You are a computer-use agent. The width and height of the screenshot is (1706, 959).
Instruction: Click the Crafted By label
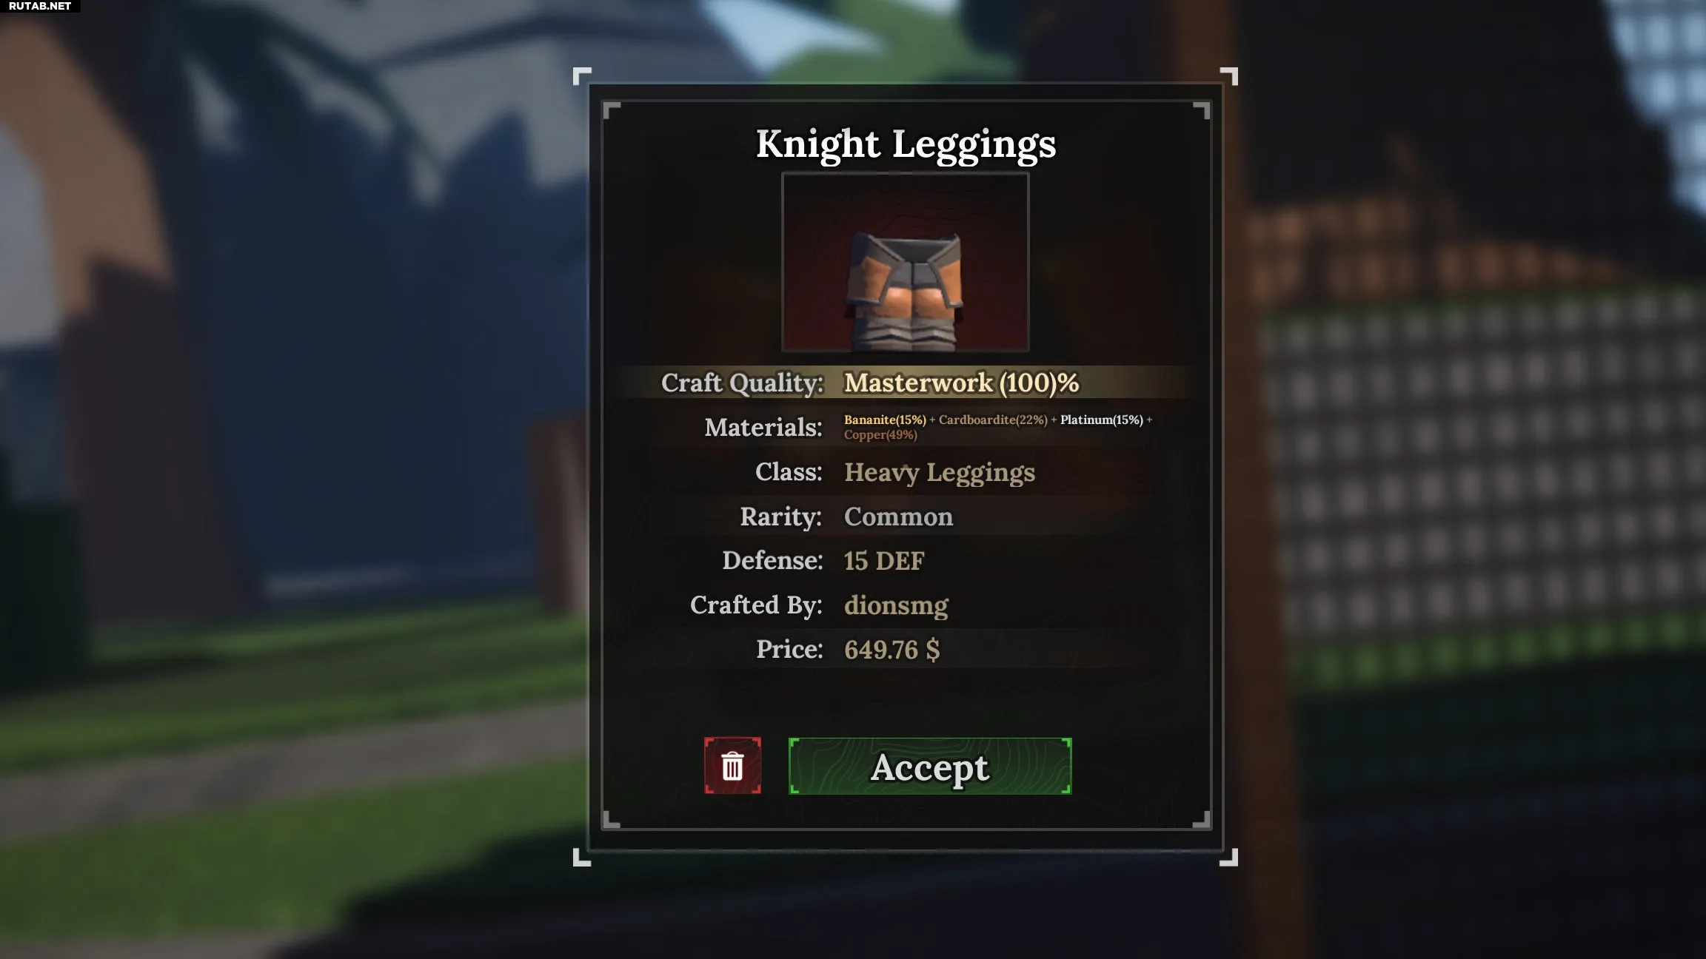tap(756, 605)
